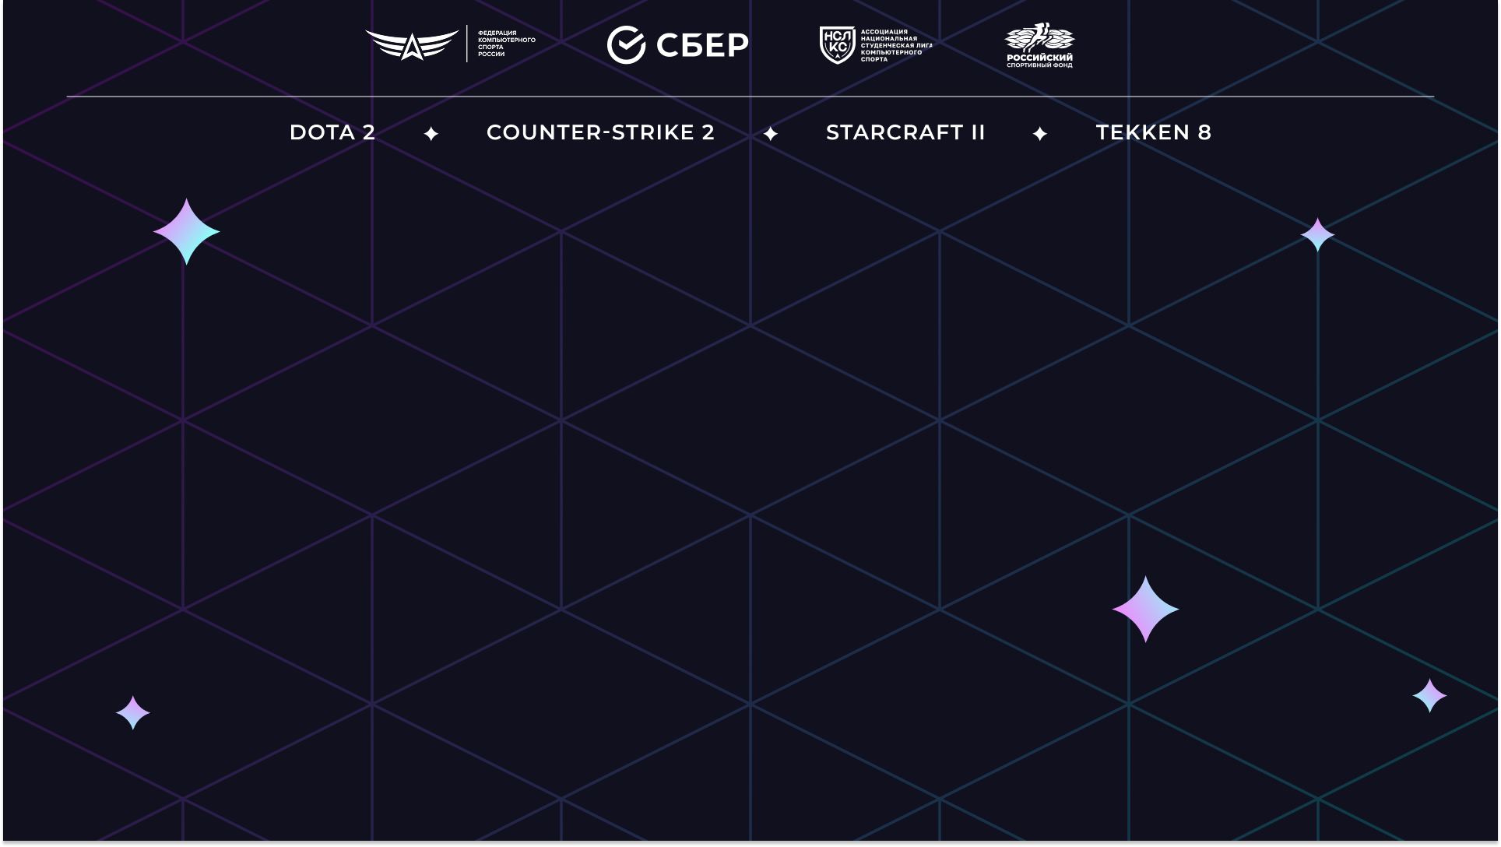Click the РОССИЙСКИЙ спортивный фонд caption

pyautogui.click(x=1039, y=60)
